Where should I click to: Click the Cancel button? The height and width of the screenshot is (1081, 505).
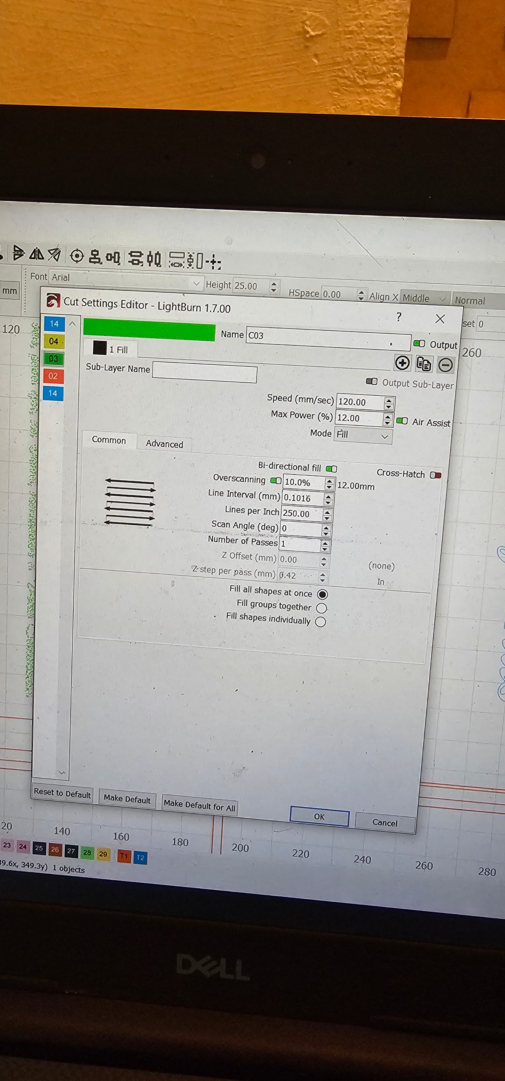(x=385, y=823)
